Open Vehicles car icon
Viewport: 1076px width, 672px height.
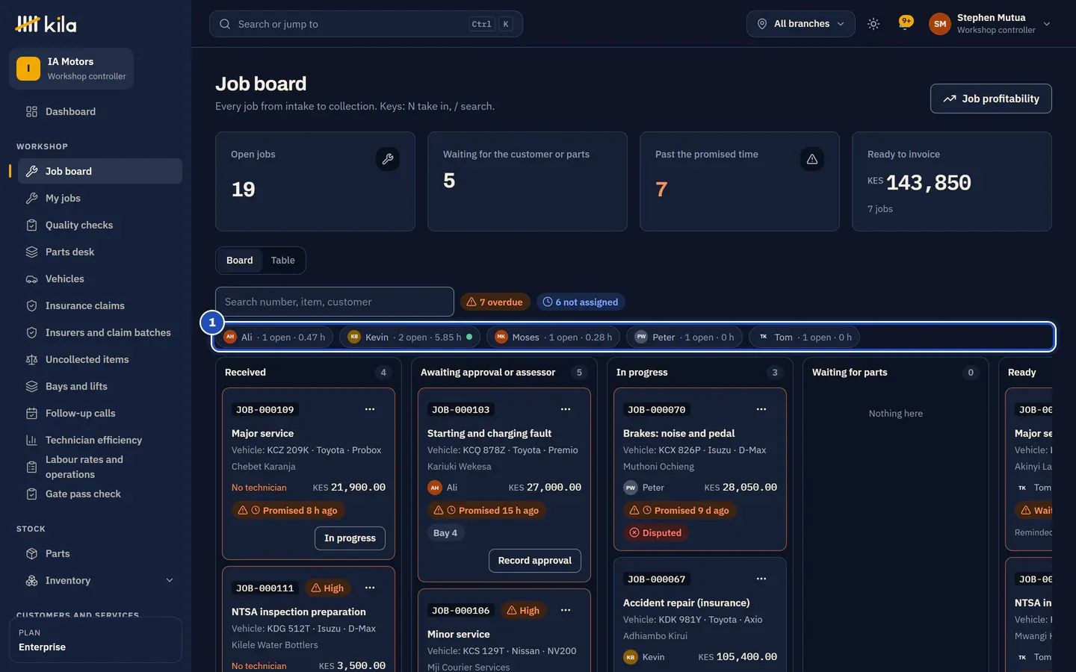point(31,279)
